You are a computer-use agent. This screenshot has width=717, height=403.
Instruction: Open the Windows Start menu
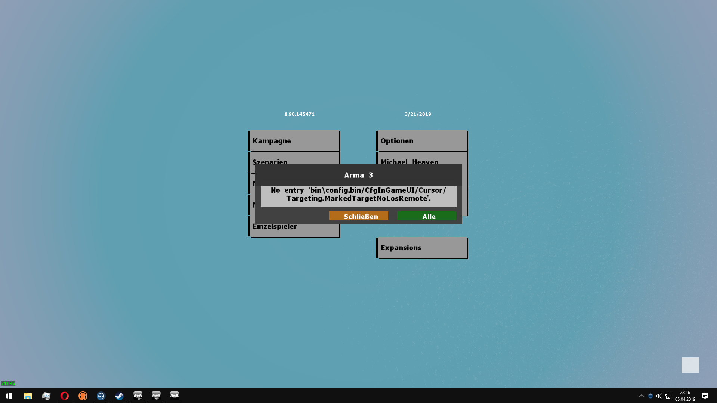pos(9,396)
